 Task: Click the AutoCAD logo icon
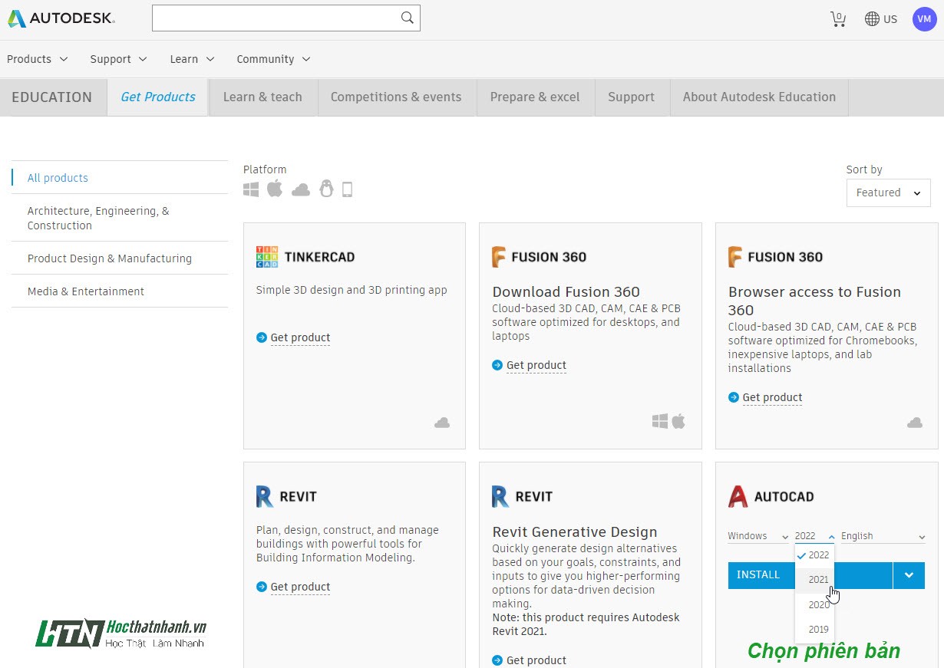coord(738,496)
